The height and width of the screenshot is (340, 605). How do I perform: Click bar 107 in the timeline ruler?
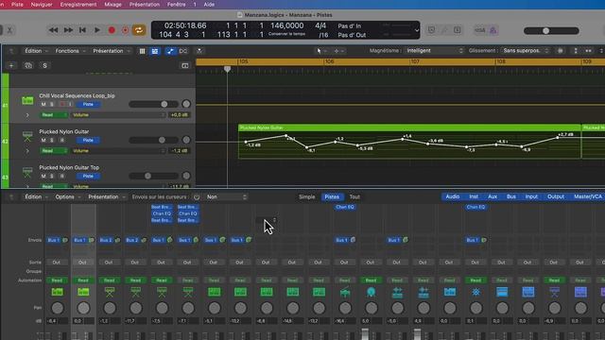tap(415, 61)
